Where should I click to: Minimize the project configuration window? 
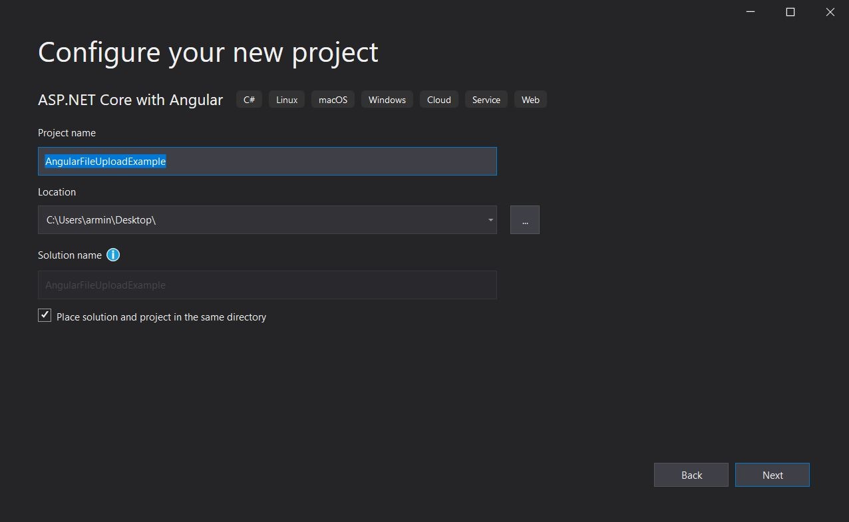point(750,12)
